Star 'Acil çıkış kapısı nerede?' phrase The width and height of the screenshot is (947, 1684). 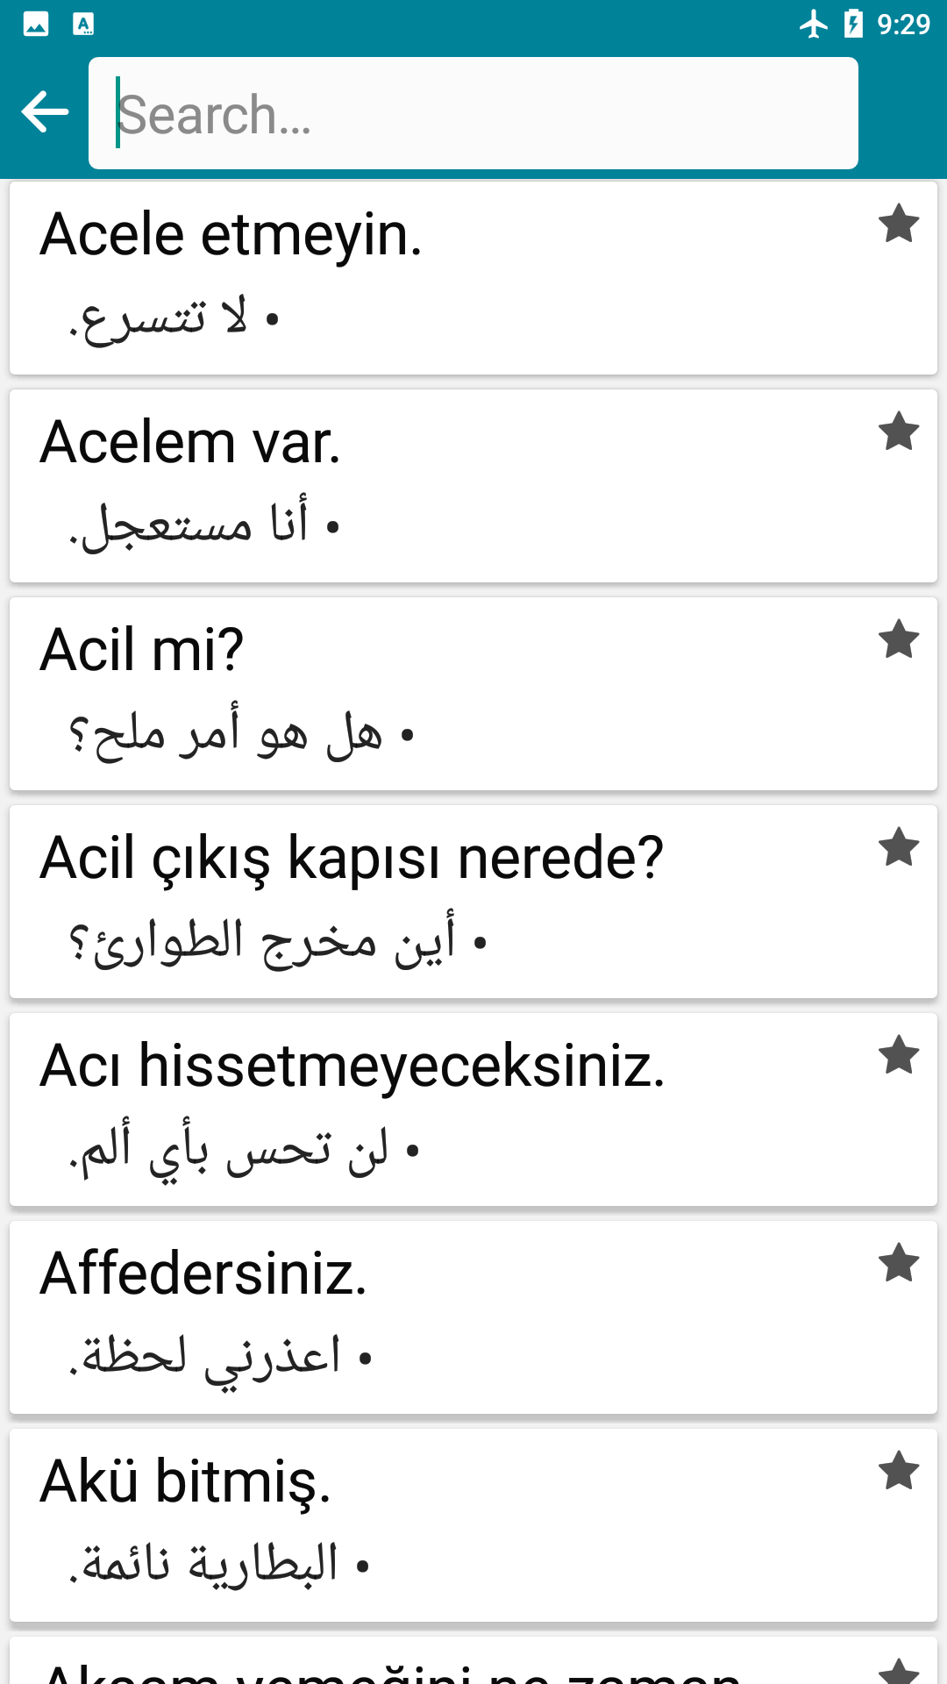click(x=899, y=847)
